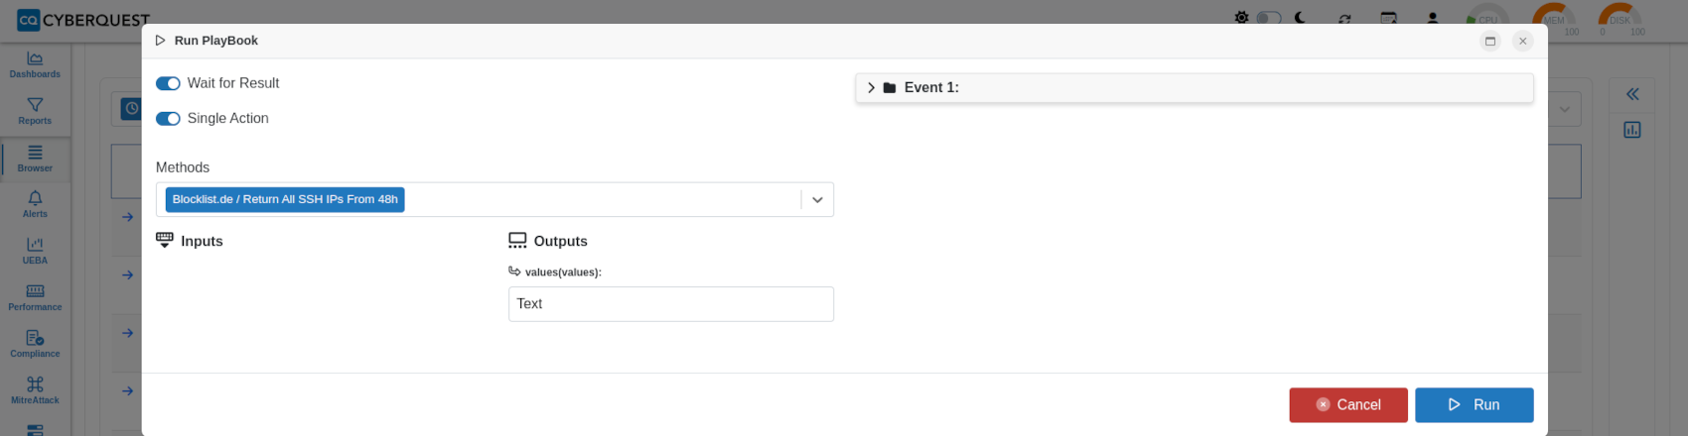Open the Compliance sidebar section
Viewport: 1688px width, 436px height.
click(35, 344)
